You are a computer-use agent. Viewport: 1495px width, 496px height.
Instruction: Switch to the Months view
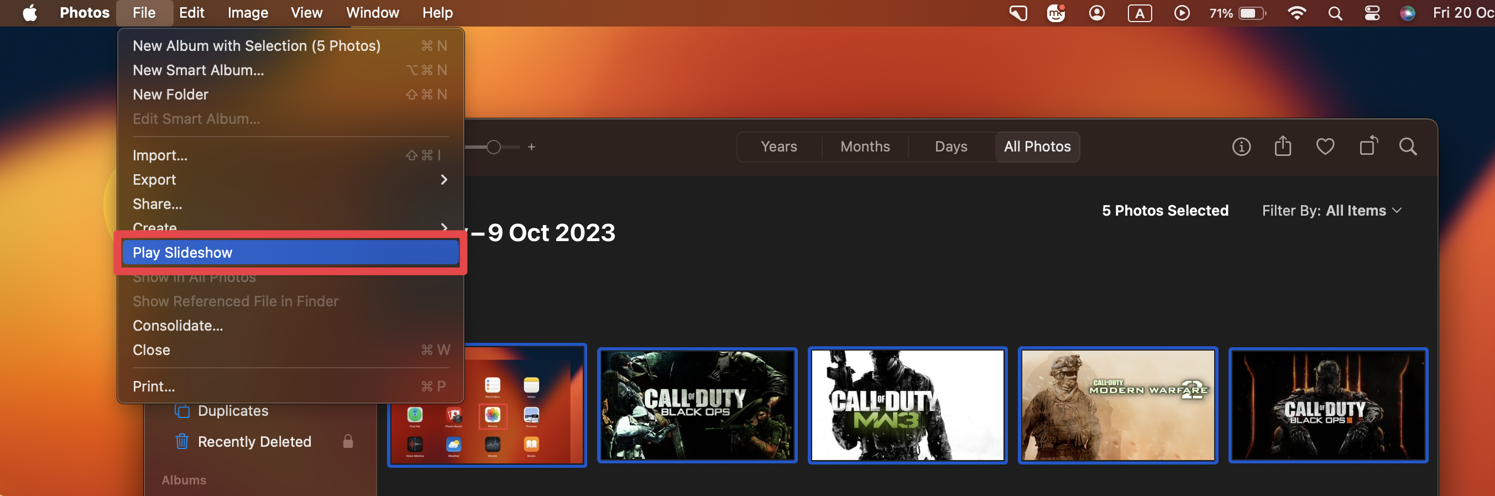pyautogui.click(x=865, y=147)
